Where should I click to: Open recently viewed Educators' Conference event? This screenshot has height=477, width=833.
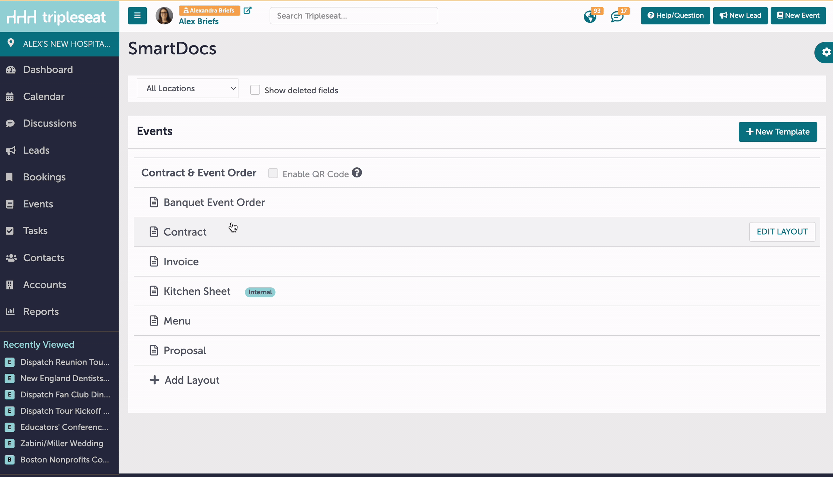[64, 427]
